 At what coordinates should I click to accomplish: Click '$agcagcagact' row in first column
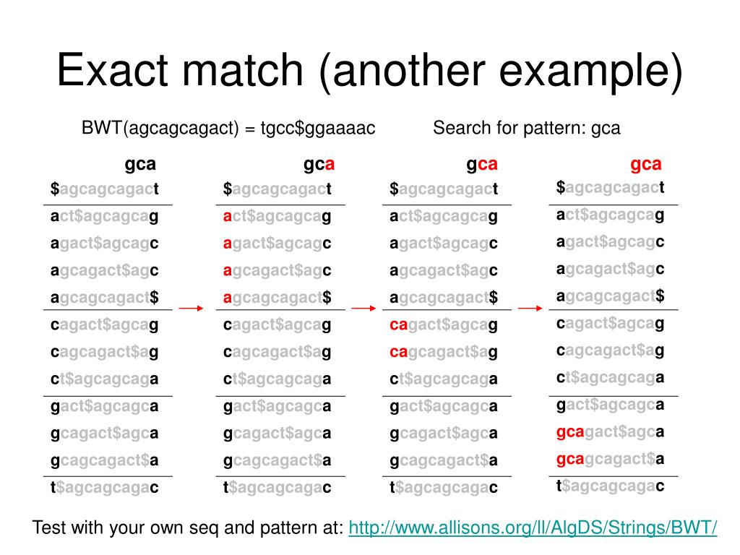click(x=104, y=189)
